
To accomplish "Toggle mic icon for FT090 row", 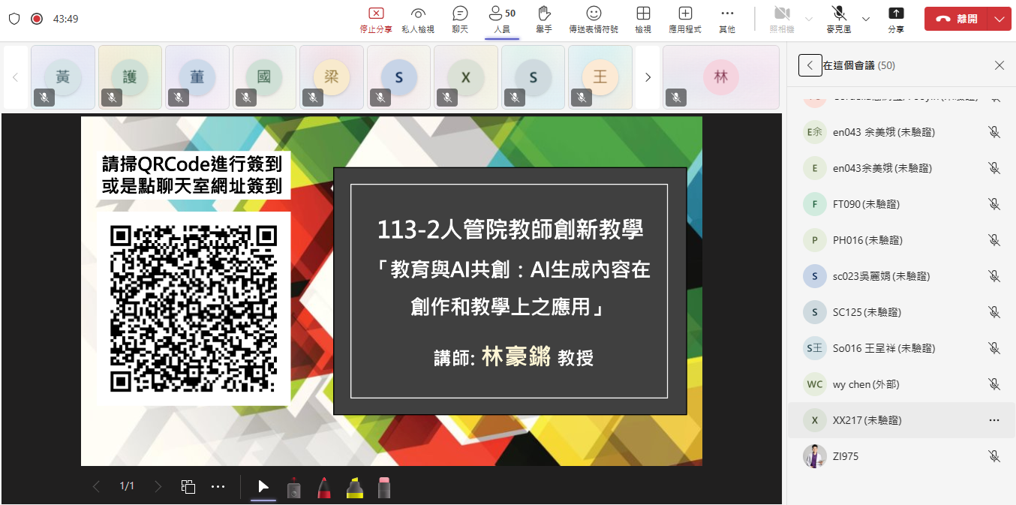I will [x=994, y=204].
